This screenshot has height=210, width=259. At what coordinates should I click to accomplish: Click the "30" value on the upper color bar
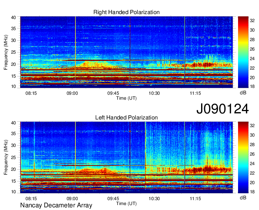252,30
